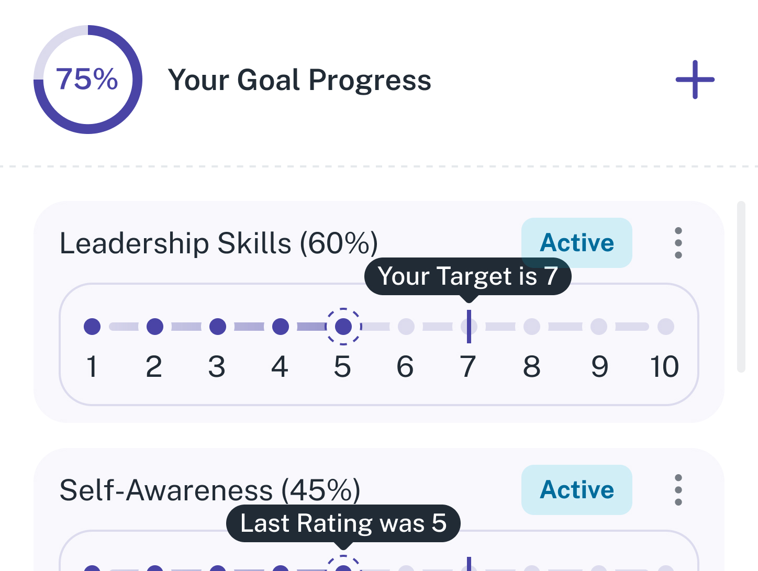Click the dashed circle marking rating 5
Screen dimensions: 758x571
343,326
